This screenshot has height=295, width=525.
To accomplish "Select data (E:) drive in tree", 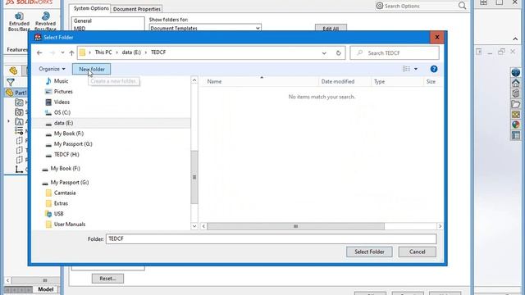I will click(x=63, y=123).
